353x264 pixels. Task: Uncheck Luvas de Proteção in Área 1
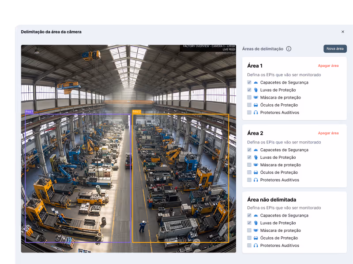(x=249, y=90)
